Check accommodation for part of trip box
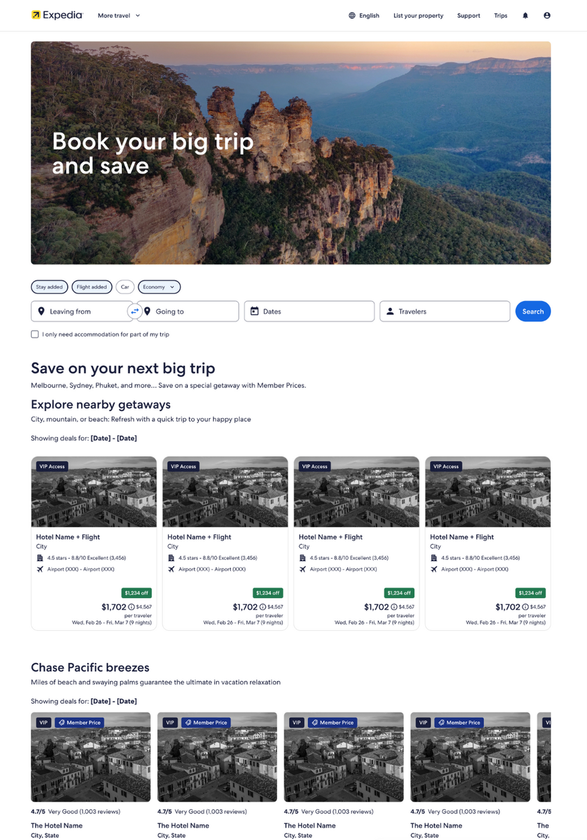587x840 pixels. (x=35, y=335)
